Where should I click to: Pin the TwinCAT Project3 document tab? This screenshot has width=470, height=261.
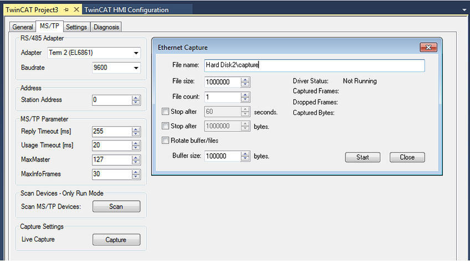[66, 10]
